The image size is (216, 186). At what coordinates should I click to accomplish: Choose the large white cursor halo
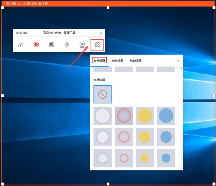pyautogui.click(x=103, y=116)
